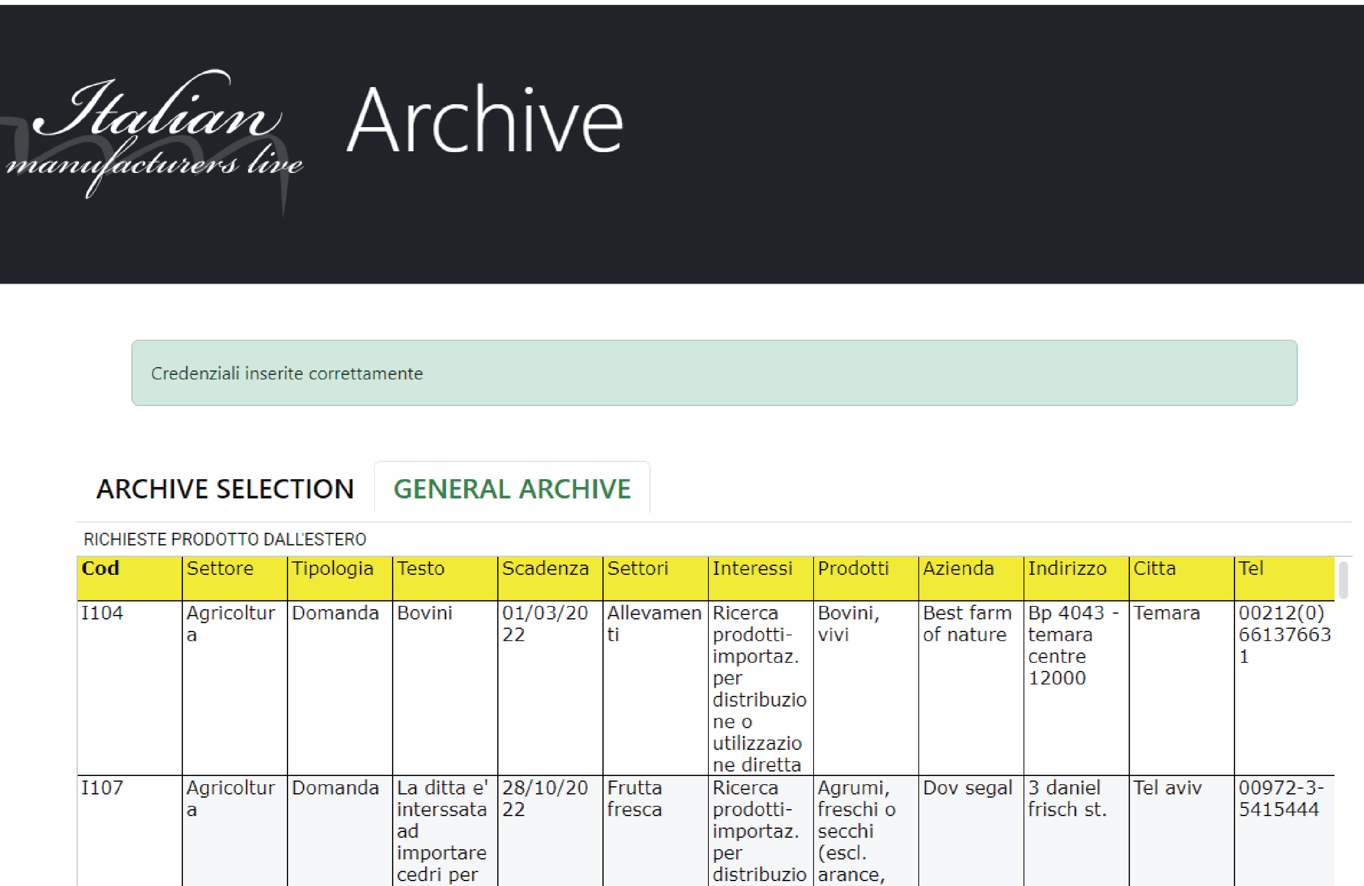Click the Tel column header
The width and height of the screenshot is (1364, 886).
click(1284, 579)
